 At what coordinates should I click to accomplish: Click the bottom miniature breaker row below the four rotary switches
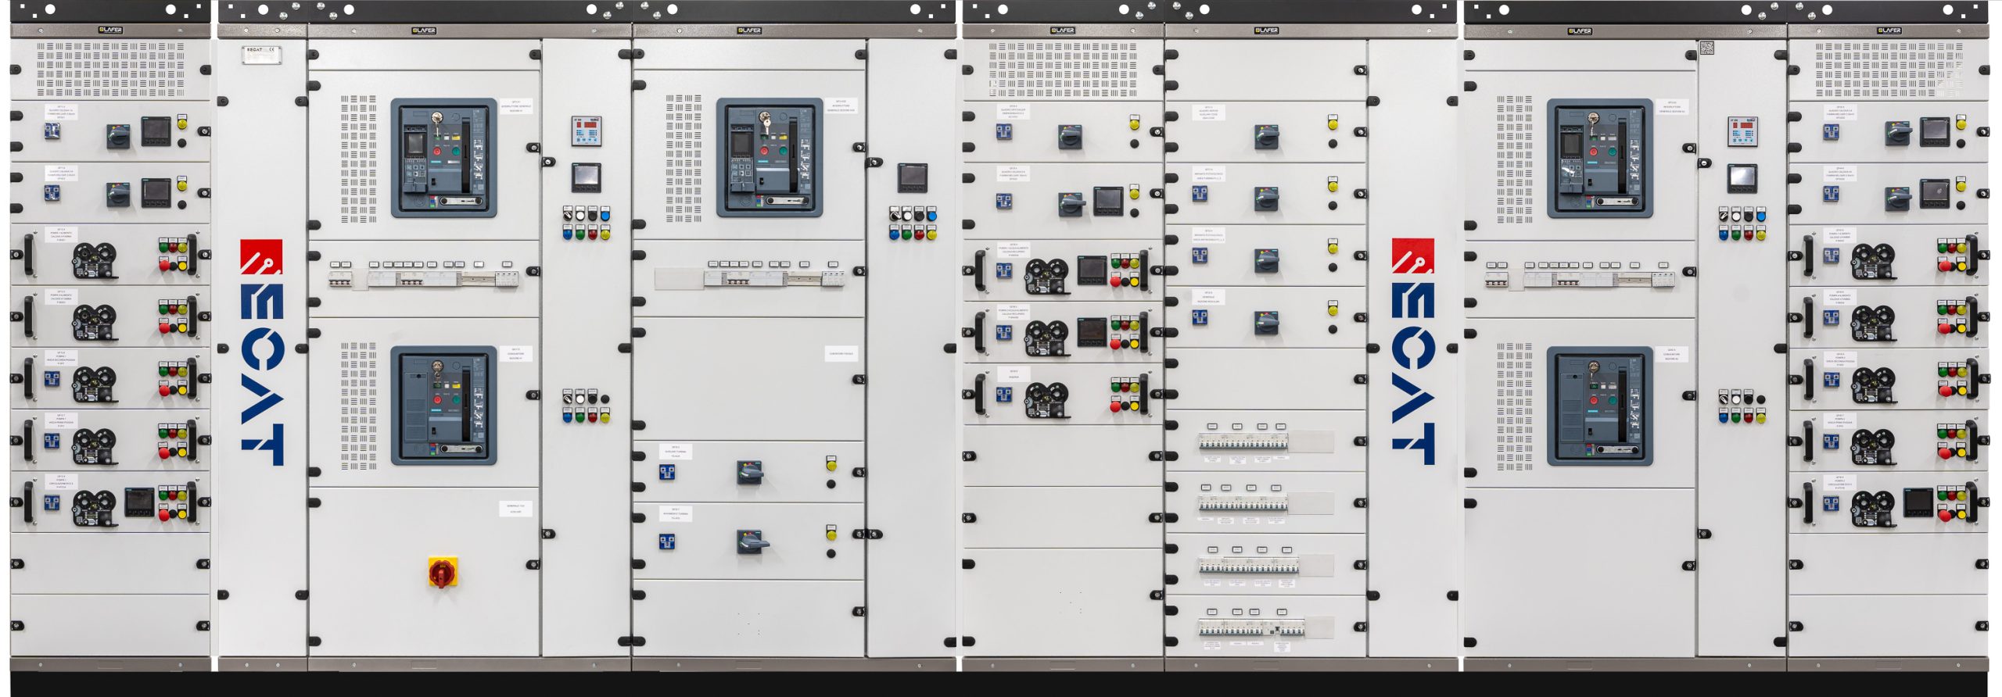coord(1251,627)
